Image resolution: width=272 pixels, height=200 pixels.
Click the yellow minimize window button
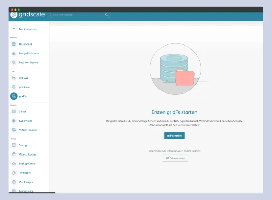[x=15, y=10]
